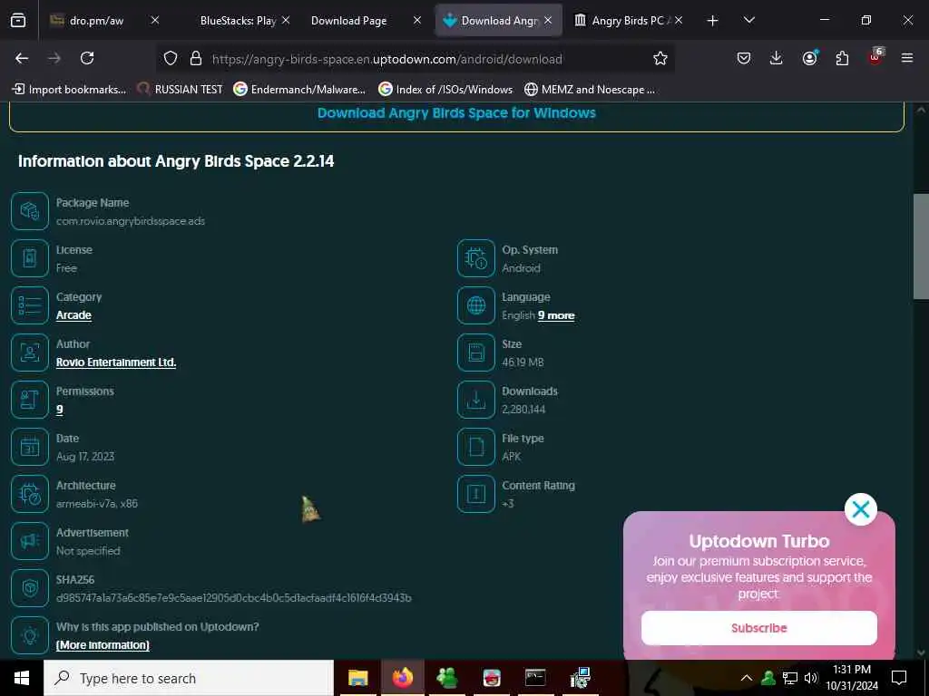Open the command prompt taskbar icon
The image size is (929, 696).
pos(535,678)
